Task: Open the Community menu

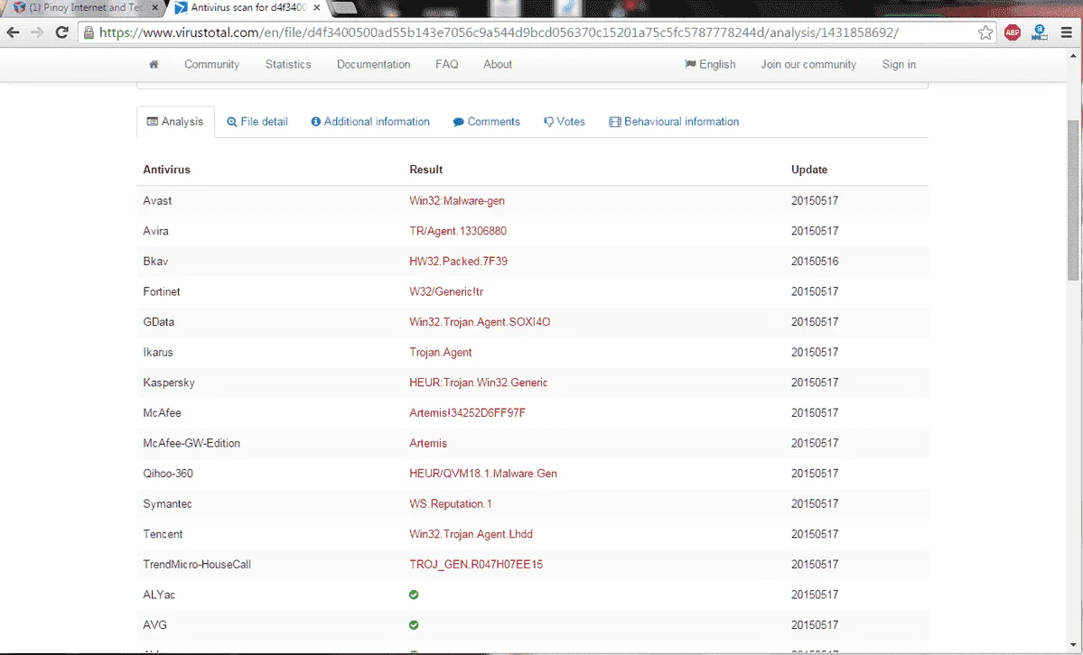Action: coord(212,64)
